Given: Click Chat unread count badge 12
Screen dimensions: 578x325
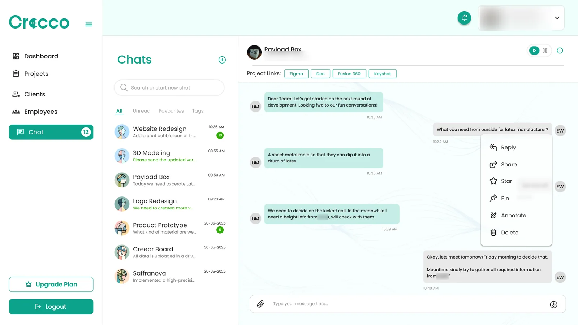Looking at the screenshot, I should coord(86,132).
